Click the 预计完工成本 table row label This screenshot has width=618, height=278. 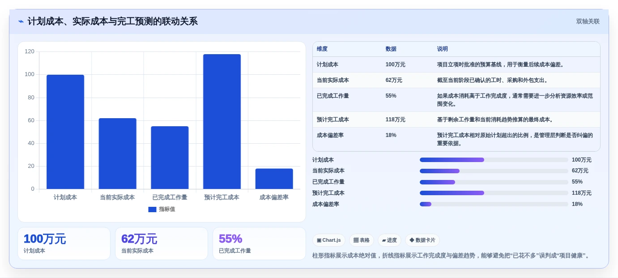coord(333,120)
